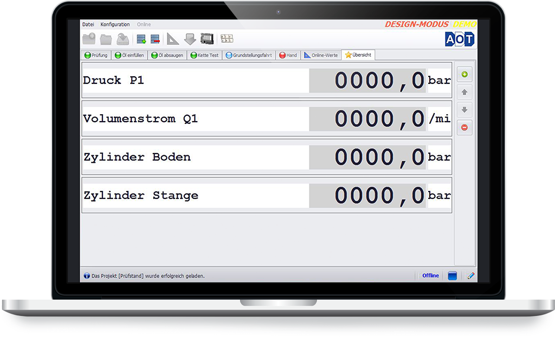The height and width of the screenshot is (337, 555).
Task: Click the blue square status bar icon
Action: [x=453, y=275]
